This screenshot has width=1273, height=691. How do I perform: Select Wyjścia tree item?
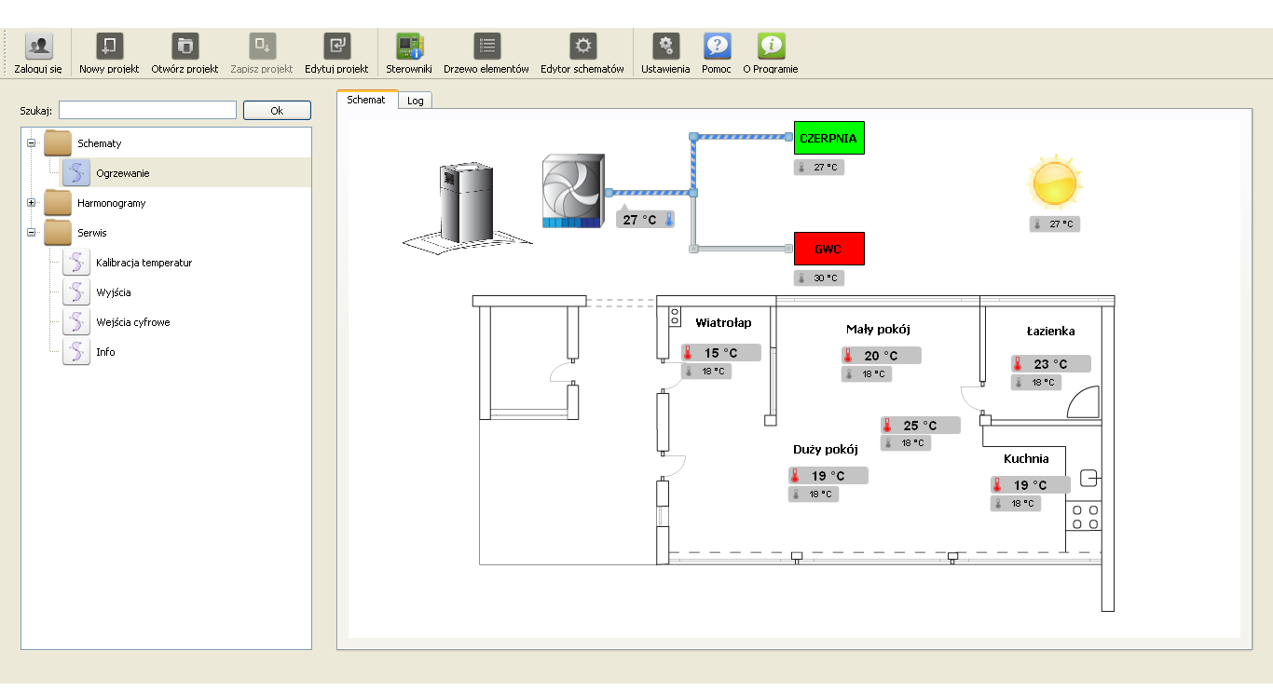point(114,292)
